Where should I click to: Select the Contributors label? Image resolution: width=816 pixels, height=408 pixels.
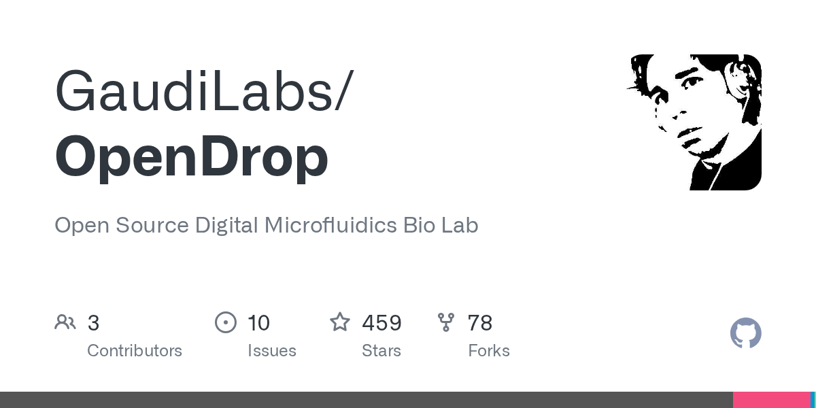pos(135,351)
